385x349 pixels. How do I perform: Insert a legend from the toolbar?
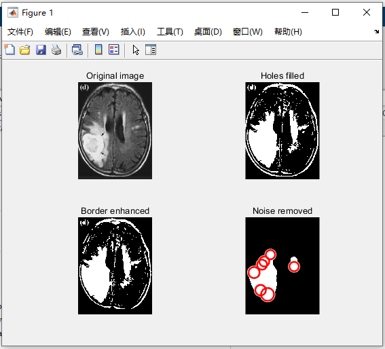114,50
